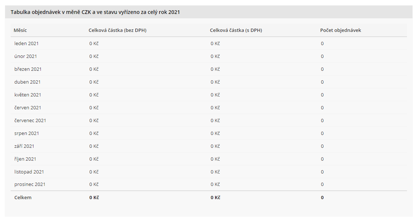Select the červenec 2021 row label
The image size is (418, 223).
pos(30,121)
